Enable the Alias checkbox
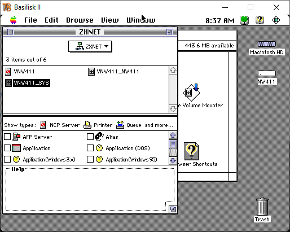290x232 pixels. [x=90, y=137]
